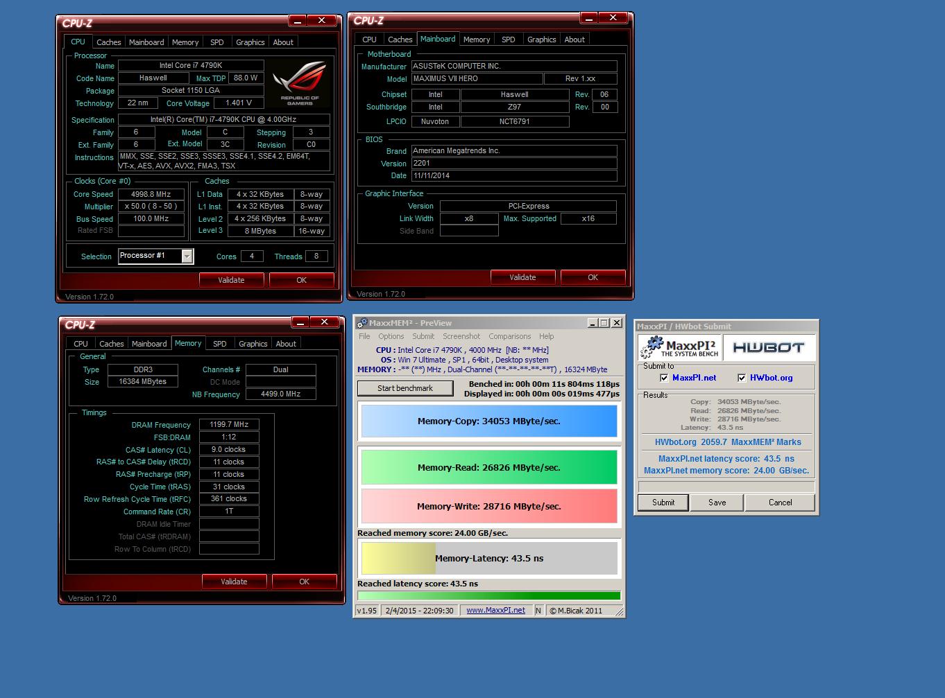Open Caches tab in Mainboard CPU-Z window
This screenshot has width=945, height=698.
[x=400, y=40]
